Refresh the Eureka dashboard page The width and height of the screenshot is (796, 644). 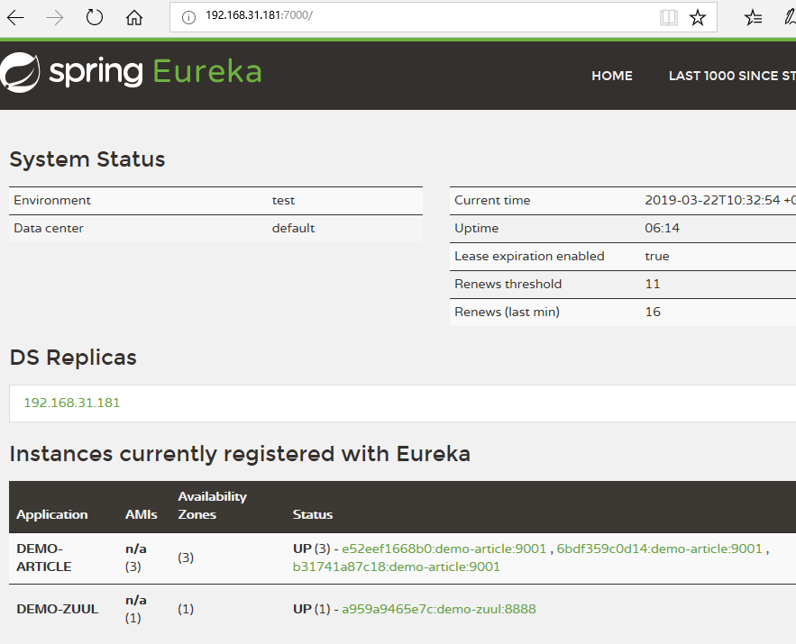pos(95,18)
